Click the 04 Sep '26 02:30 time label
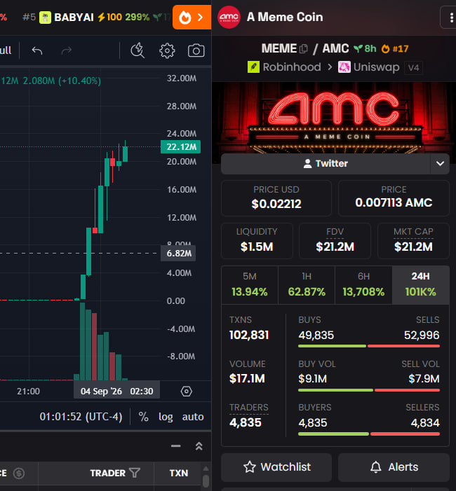The height and width of the screenshot is (491, 456). coord(116,391)
